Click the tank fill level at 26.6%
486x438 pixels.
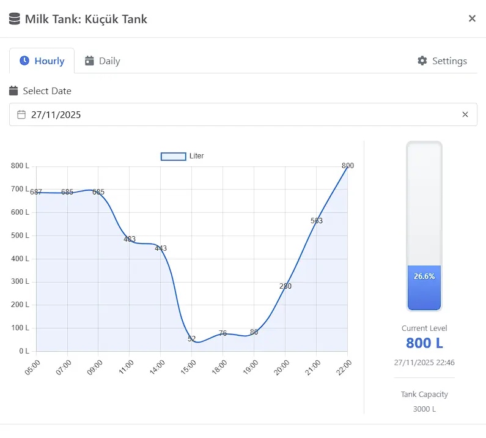click(424, 288)
